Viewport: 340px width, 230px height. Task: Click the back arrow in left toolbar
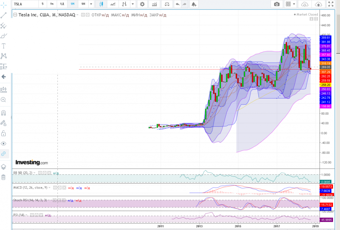click(x=4, y=77)
